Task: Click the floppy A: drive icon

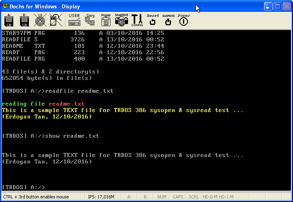Action: tap(9, 20)
